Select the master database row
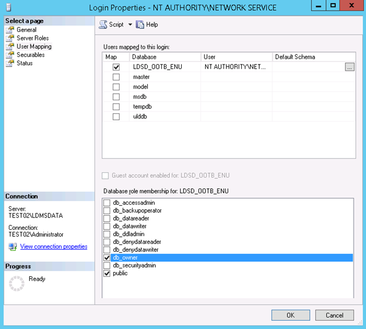The image size is (366, 329). (229, 77)
